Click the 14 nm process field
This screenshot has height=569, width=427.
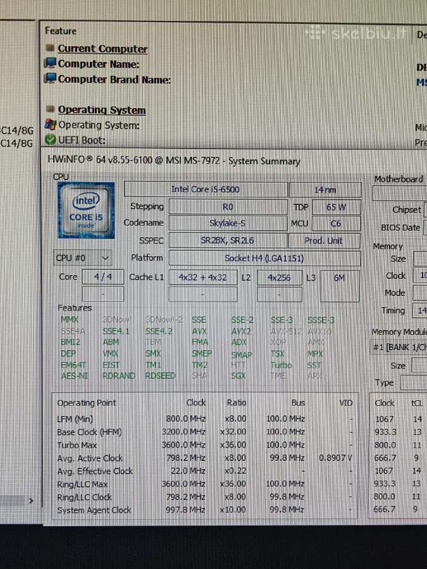point(325,190)
